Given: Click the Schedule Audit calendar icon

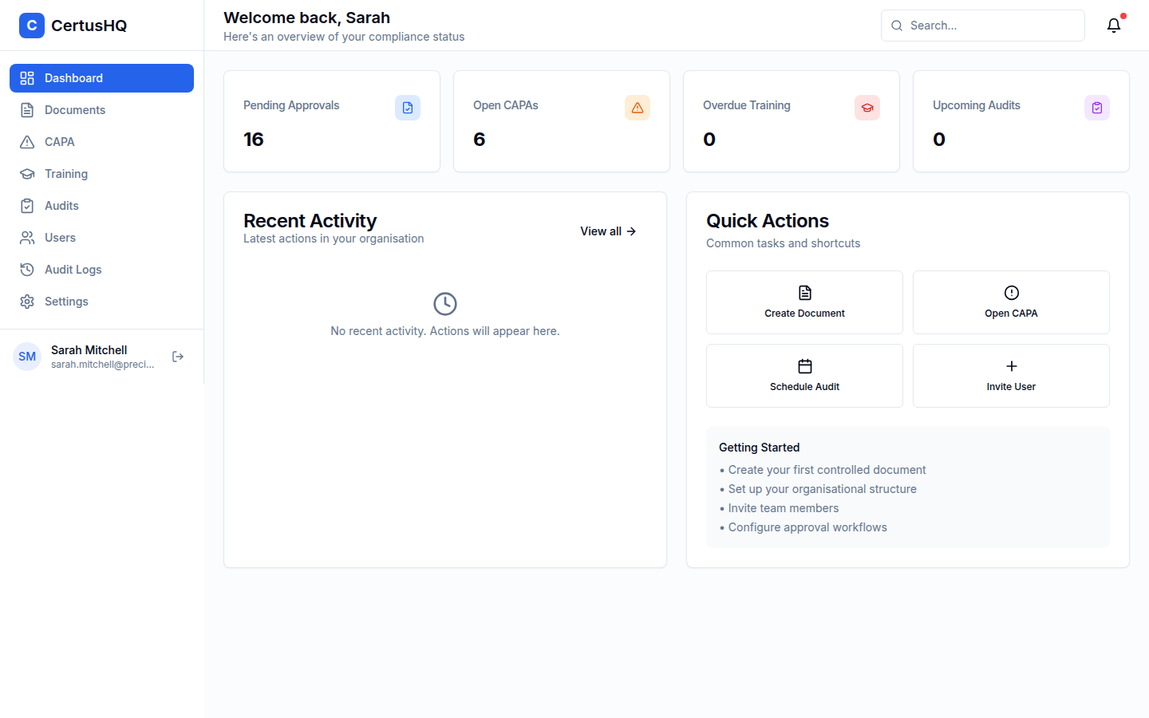Looking at the screenshot, I should click(x=804, y=366).
